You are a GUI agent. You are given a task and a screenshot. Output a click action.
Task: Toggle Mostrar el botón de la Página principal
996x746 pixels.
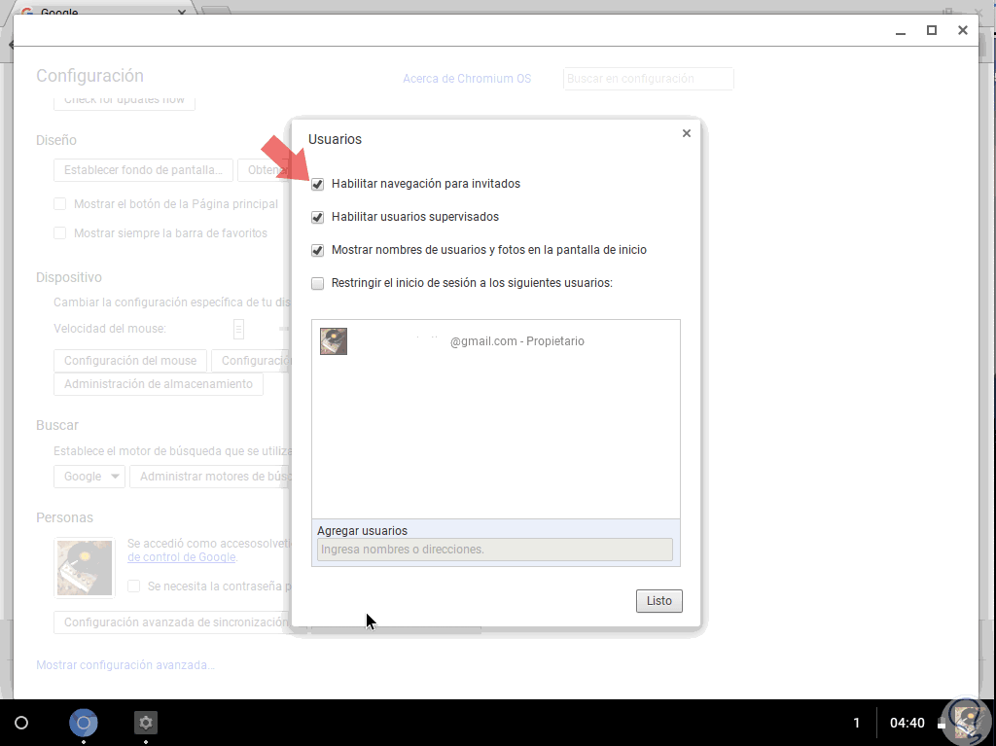click(59, 204)
